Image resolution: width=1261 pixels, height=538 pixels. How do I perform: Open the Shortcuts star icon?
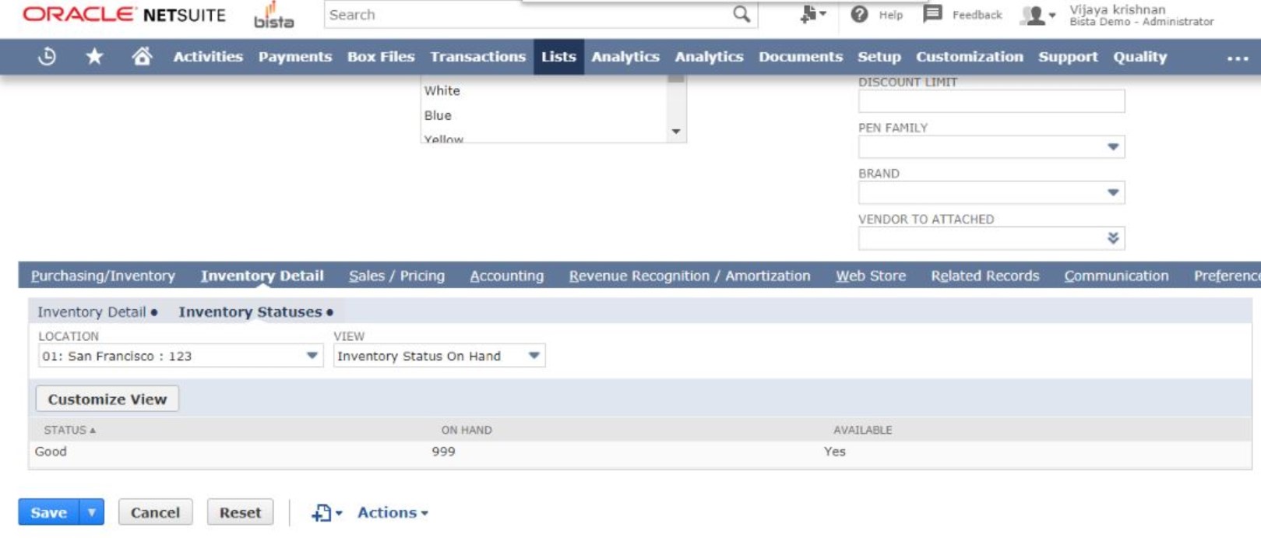(x=94, y=57)
